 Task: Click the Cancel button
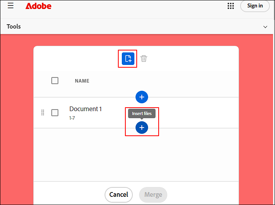[118, 194]
